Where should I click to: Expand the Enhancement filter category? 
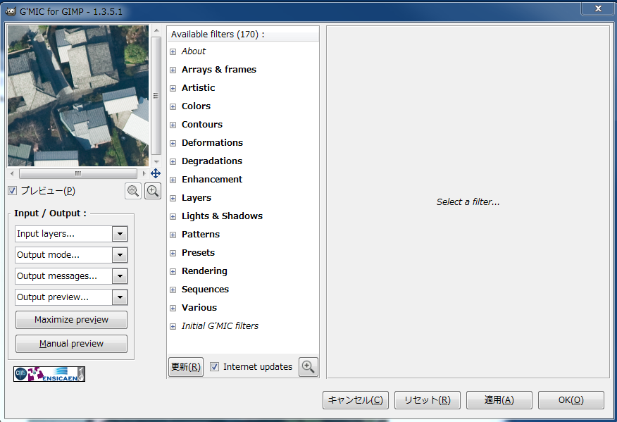(173, 180)
